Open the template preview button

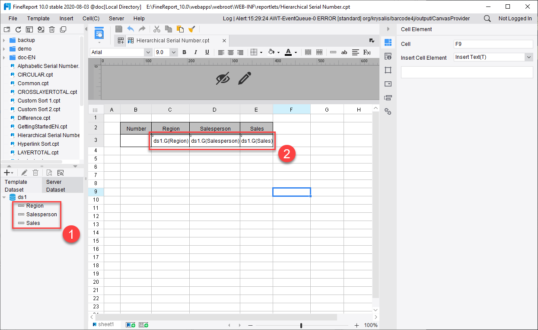click(x=99, y=33)
